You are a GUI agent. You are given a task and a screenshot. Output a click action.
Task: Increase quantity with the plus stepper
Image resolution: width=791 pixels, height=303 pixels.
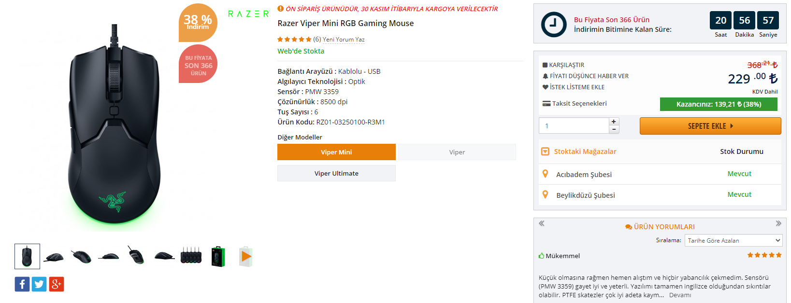[x=614, y=122]
